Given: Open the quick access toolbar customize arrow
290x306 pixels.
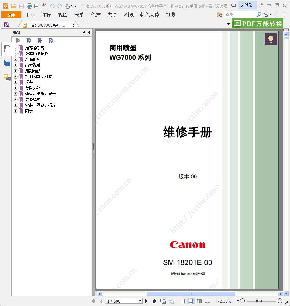Looking at the screenshot, I should (75, 6).
